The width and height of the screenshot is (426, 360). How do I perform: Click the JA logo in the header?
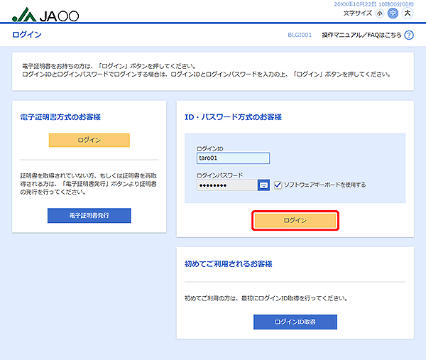point(45,15)
